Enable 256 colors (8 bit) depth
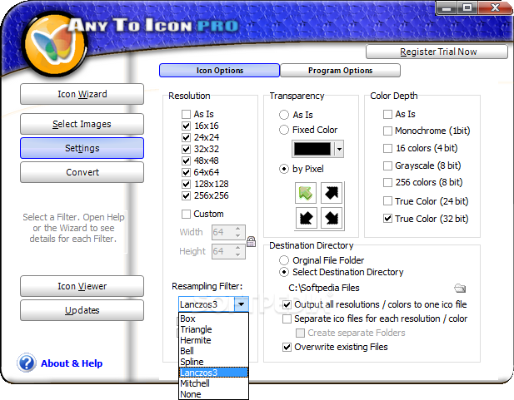 click(388, 182)
